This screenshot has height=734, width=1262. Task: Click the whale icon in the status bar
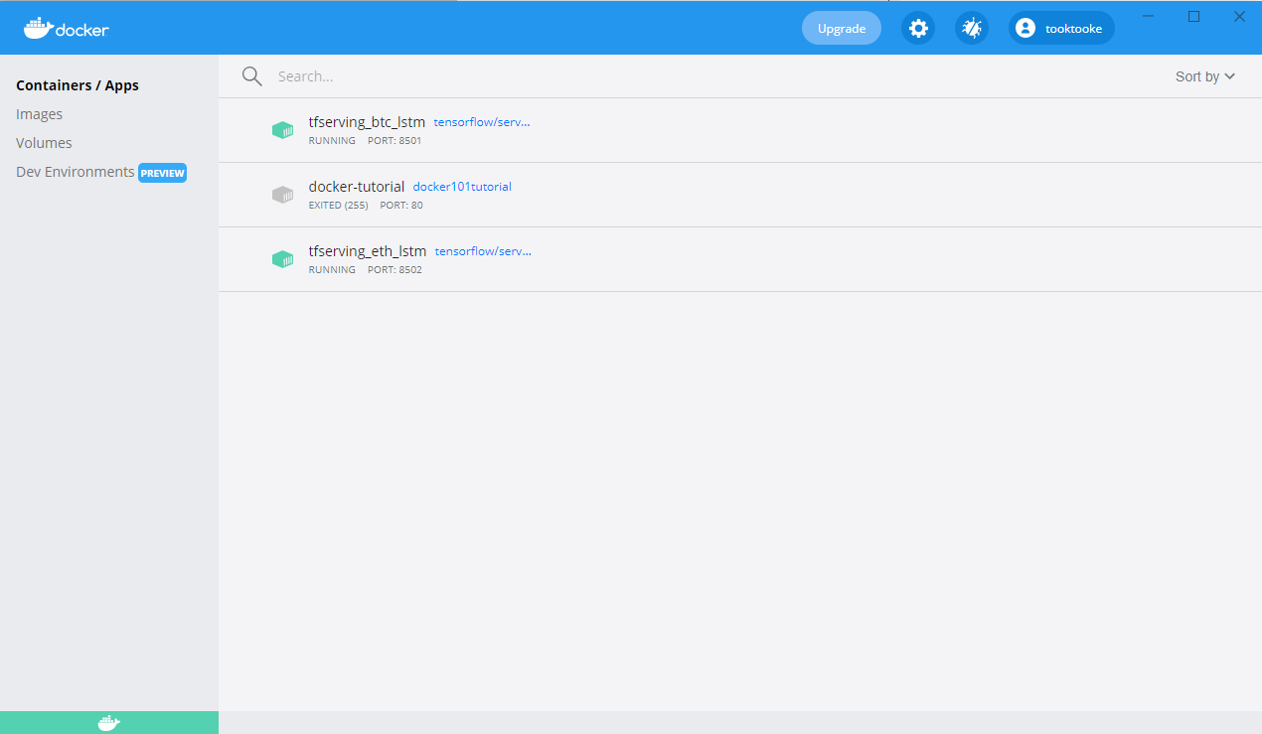[109, 723]
